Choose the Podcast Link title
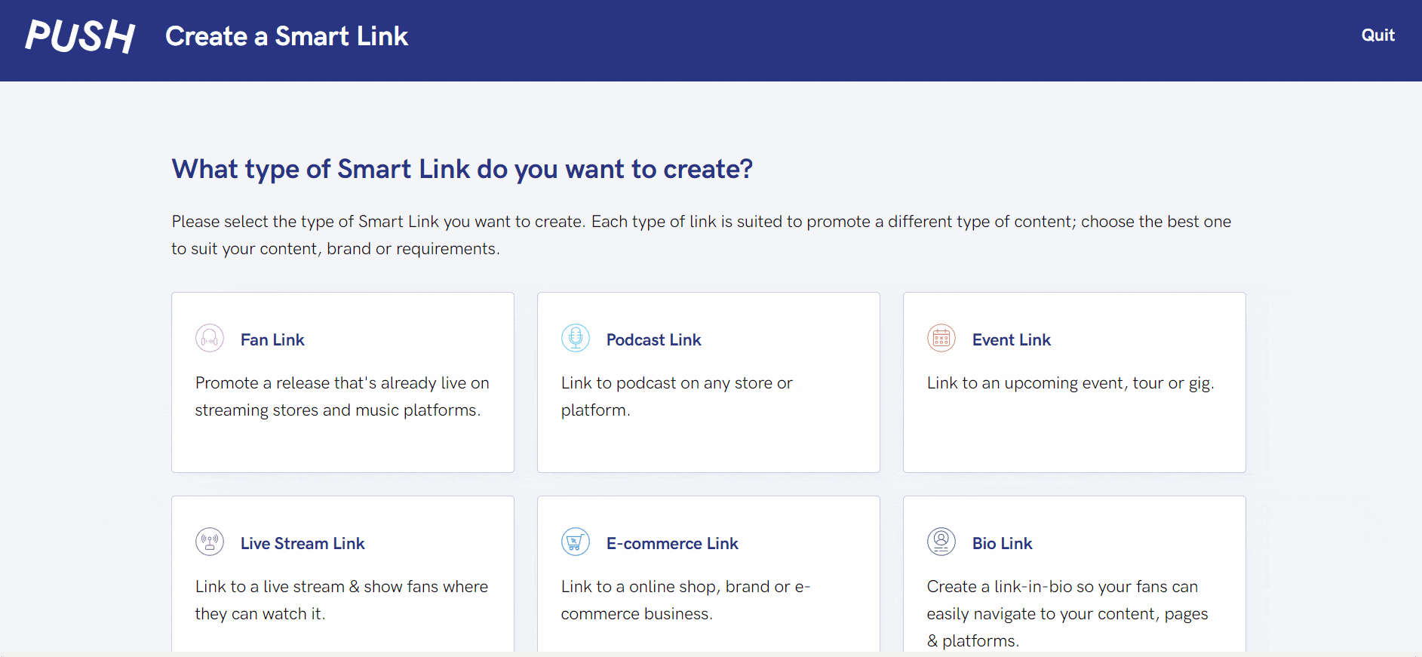 654,340
